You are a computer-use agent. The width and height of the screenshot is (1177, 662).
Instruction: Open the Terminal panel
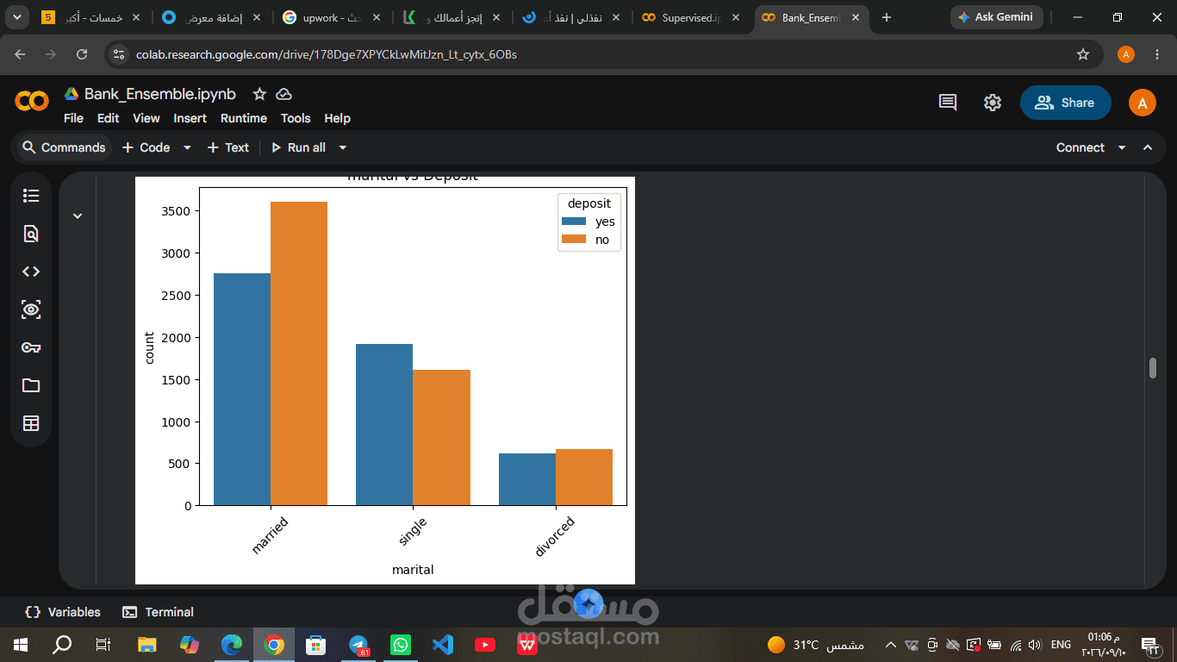158,612
